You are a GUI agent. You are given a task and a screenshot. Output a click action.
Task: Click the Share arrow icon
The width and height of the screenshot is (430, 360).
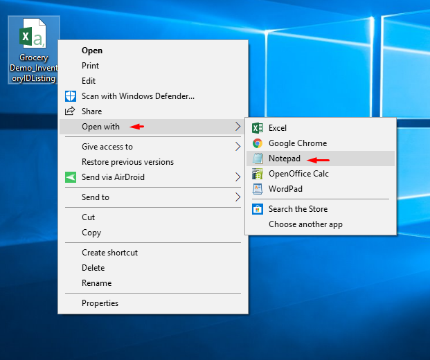tap(70, 111)
